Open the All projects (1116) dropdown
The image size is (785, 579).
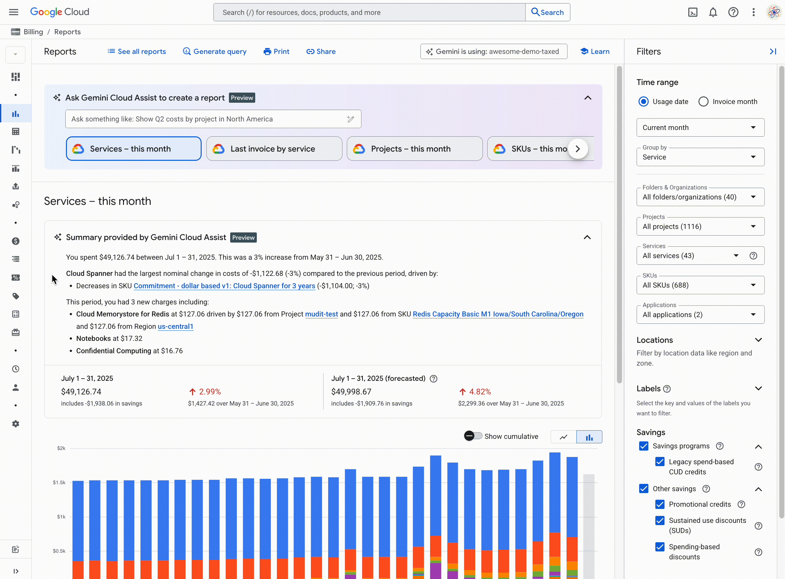click(x=700, y=226)
